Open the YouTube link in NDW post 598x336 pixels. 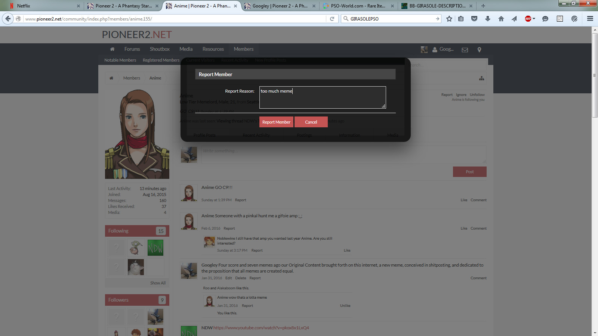point(261,328)
